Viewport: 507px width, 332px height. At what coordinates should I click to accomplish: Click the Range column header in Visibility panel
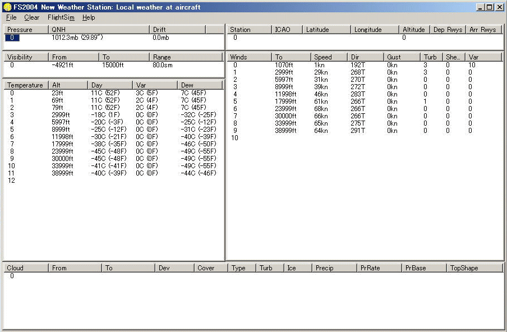coord(185,57)
